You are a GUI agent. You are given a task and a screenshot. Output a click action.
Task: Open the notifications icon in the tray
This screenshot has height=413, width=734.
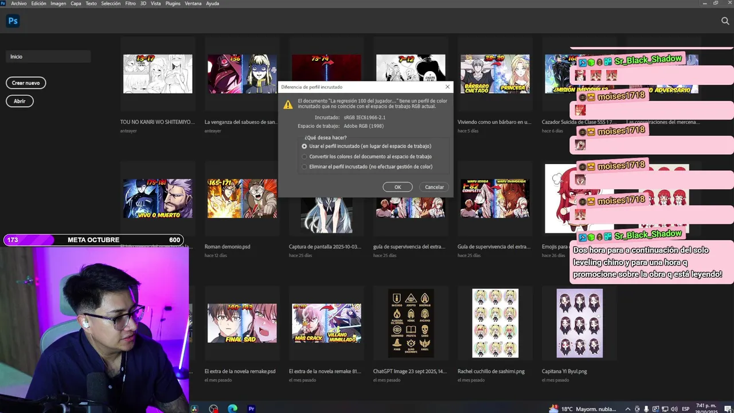[727, 409]
